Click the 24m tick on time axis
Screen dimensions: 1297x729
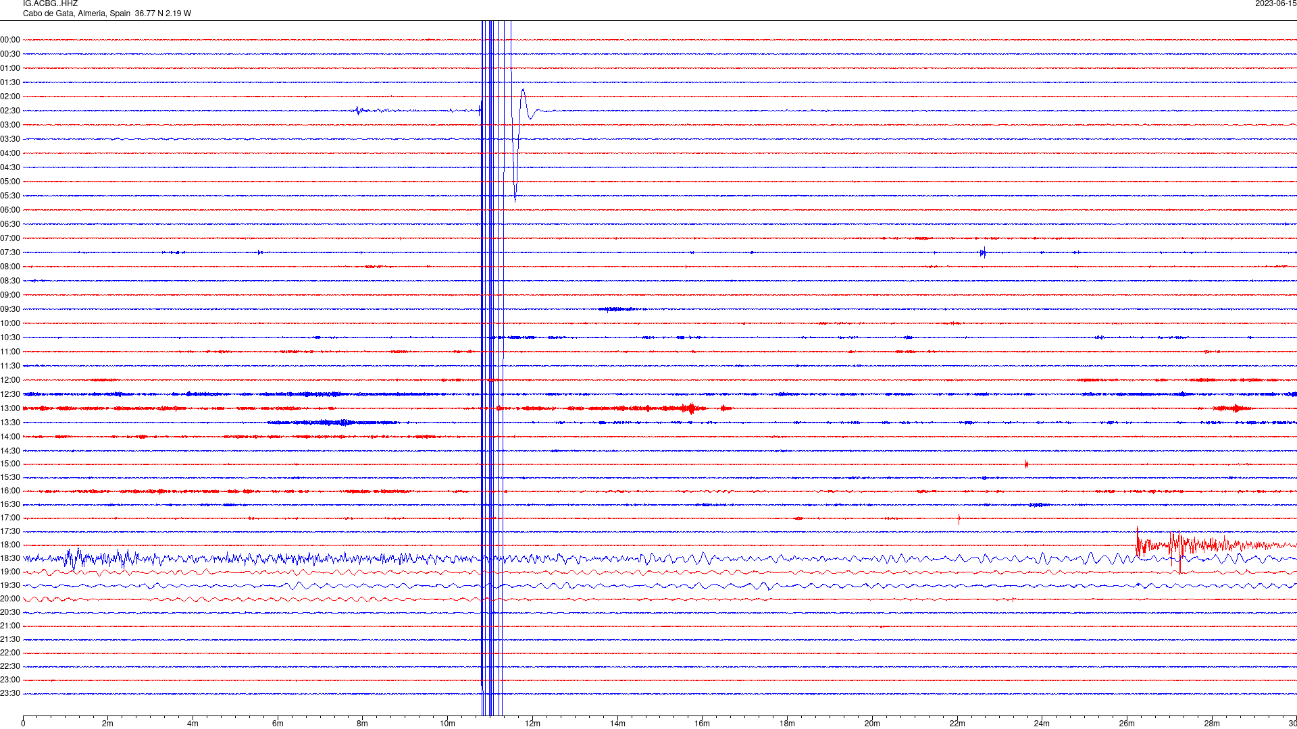pos(1042,724)
